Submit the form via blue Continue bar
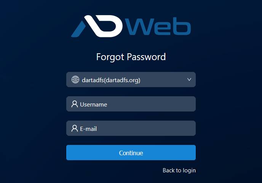Viewport: 262px width, 183px height. [x=131, y=153]
